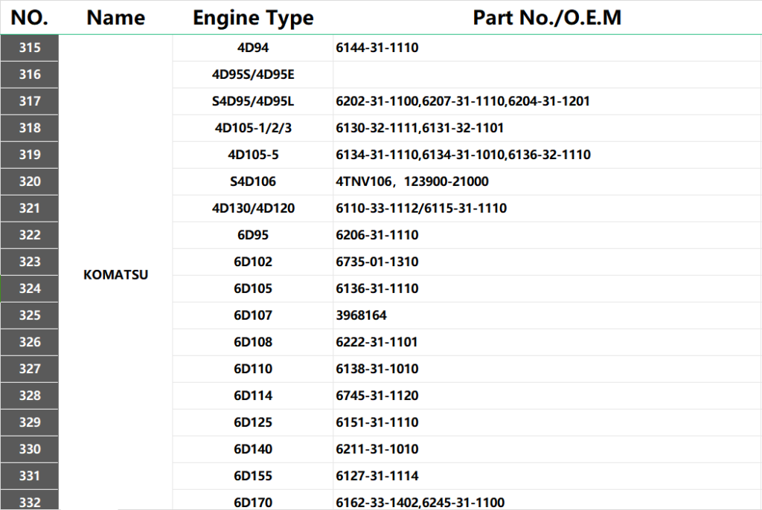Click the 4TNV106, 123900-21000 cell
This screenshot has height=510, width=762.
(547, 181)
